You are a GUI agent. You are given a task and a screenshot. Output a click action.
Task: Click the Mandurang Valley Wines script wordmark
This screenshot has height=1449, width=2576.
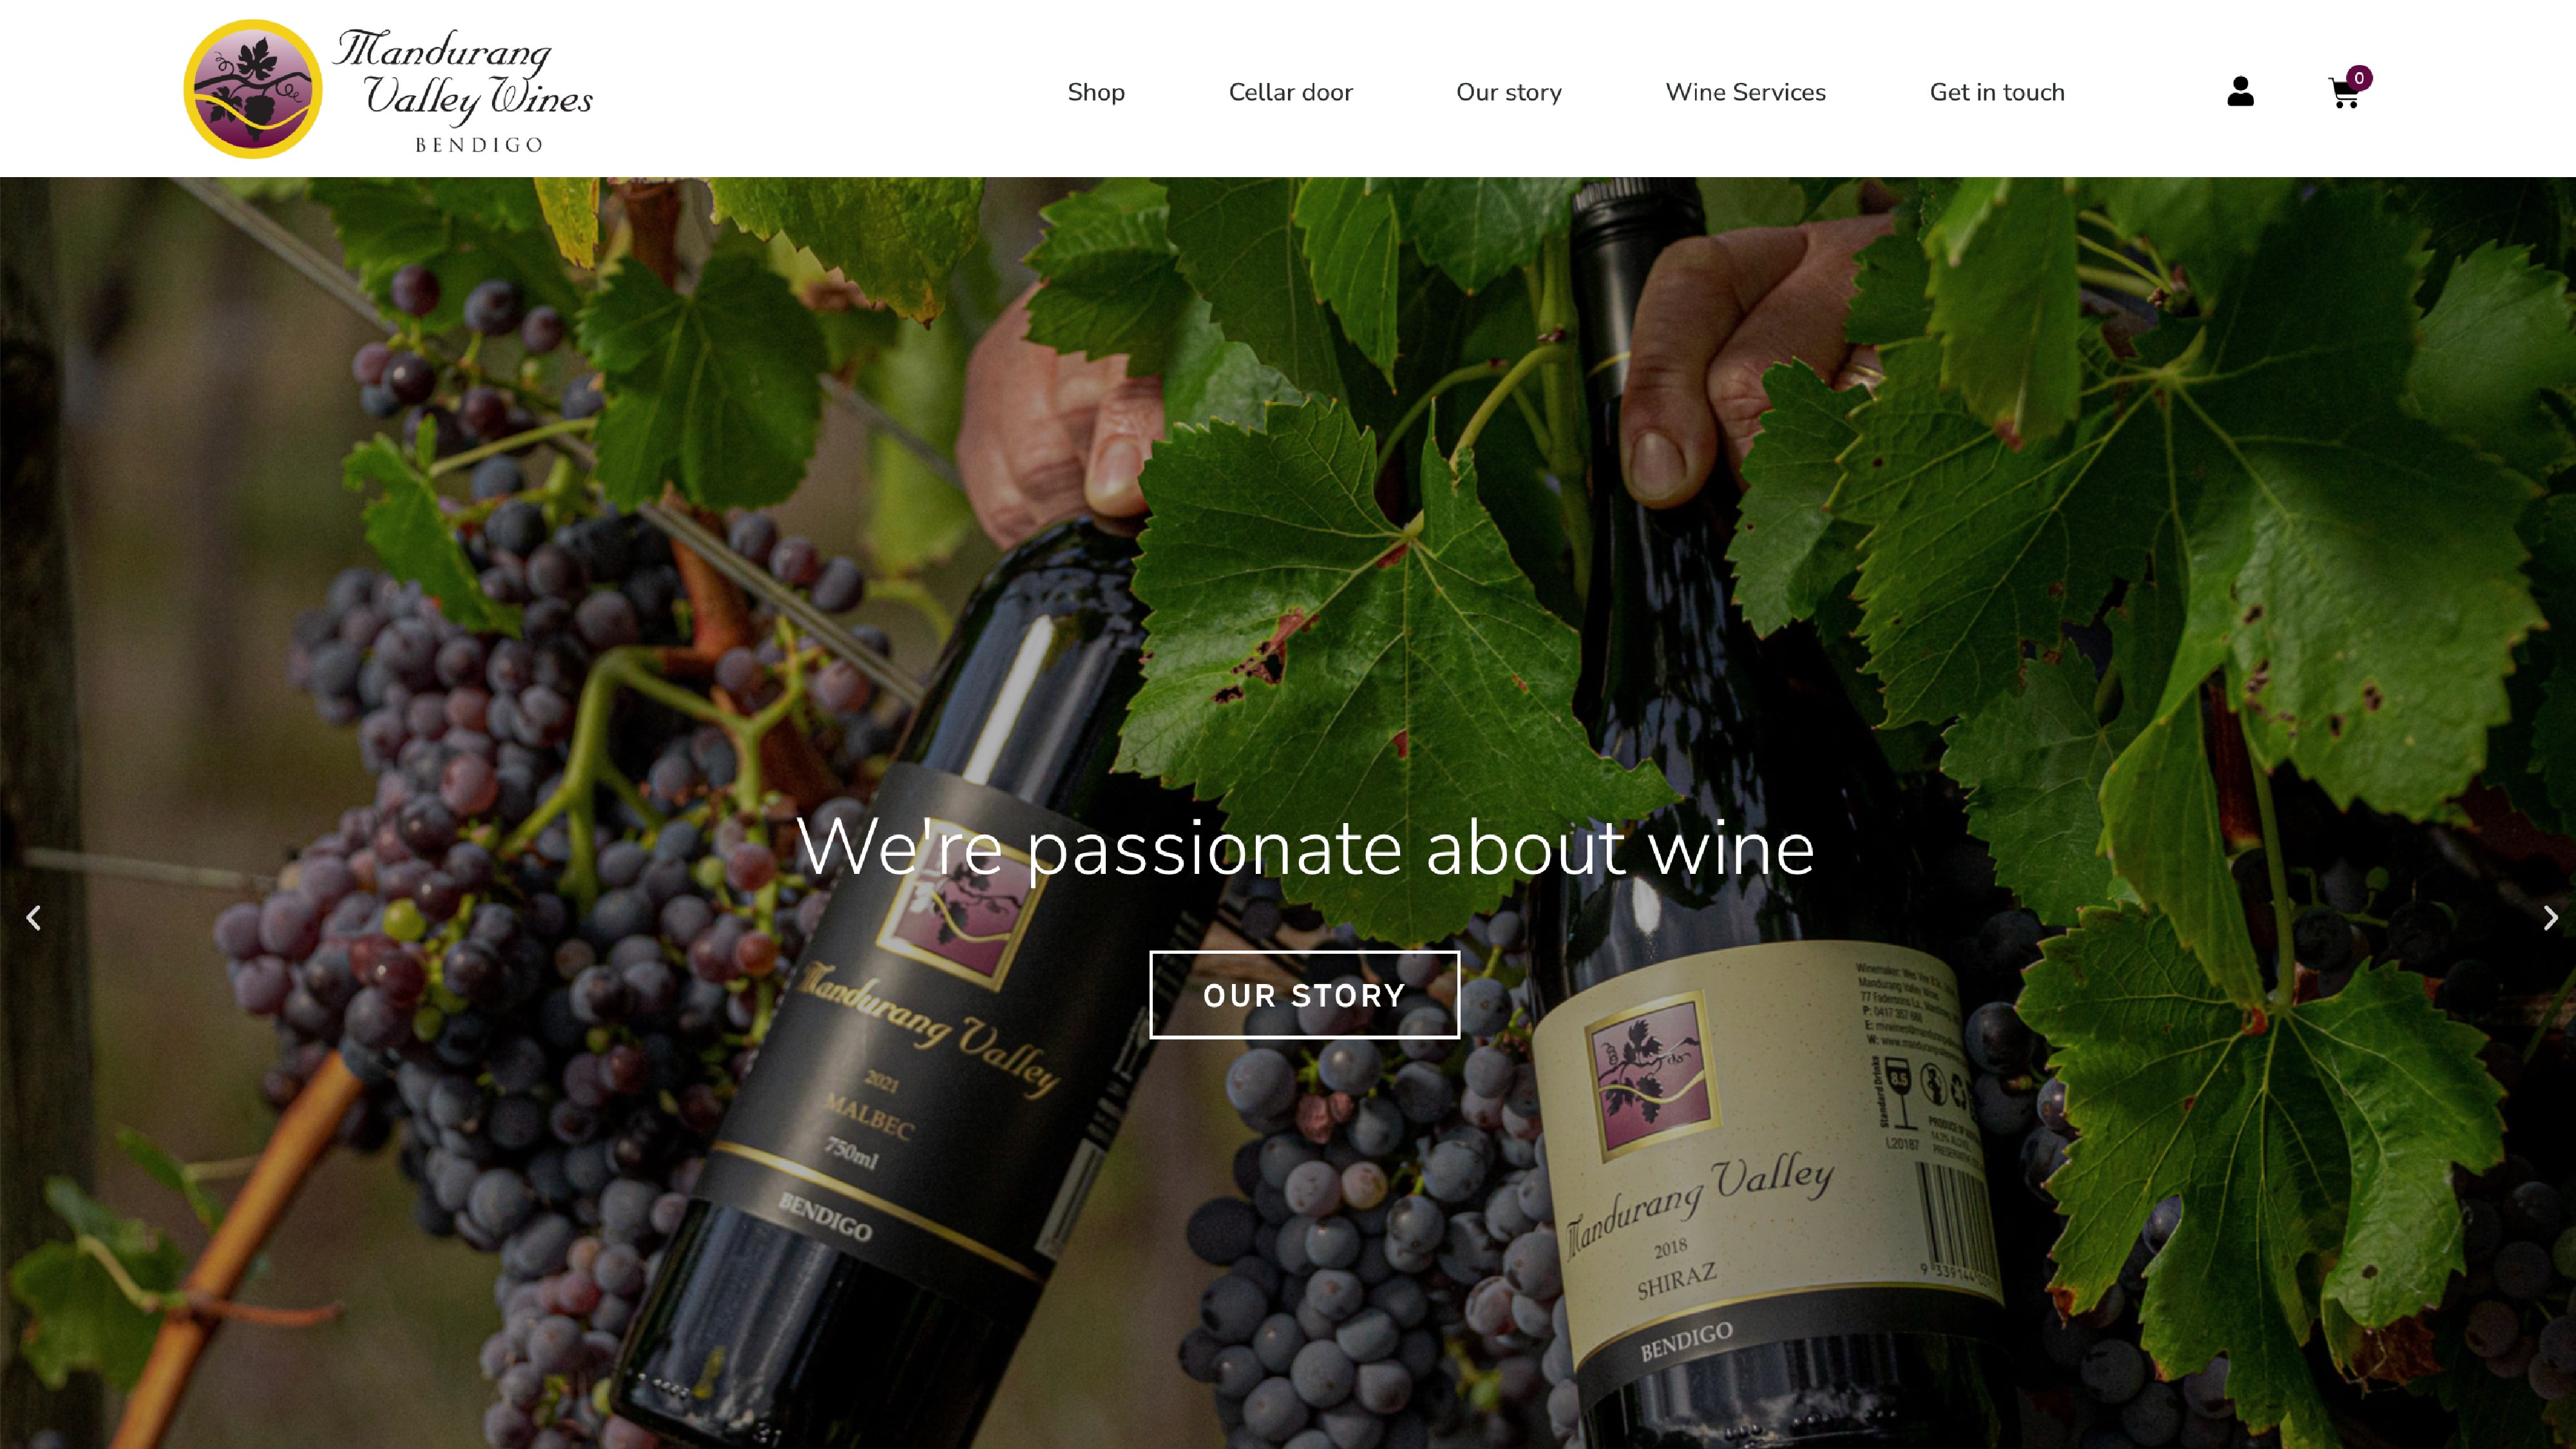click(x=463, y=75)
